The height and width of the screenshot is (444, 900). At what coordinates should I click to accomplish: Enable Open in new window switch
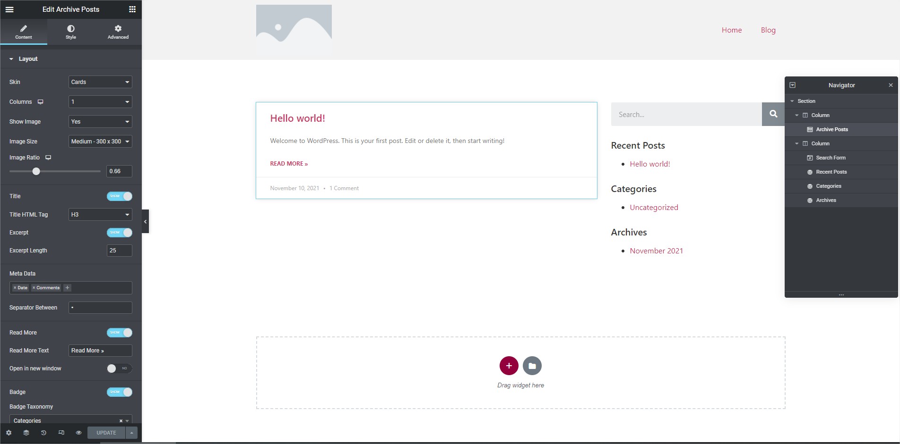click(120, 369)
